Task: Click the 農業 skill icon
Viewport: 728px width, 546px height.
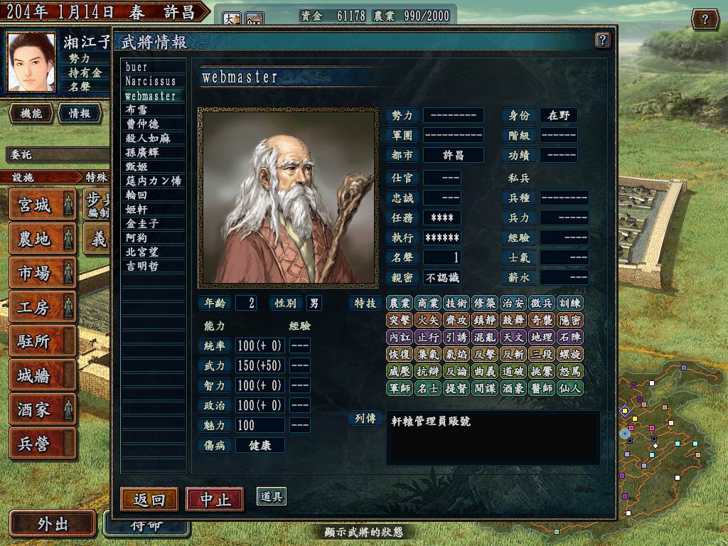Action: pos(400,303)
